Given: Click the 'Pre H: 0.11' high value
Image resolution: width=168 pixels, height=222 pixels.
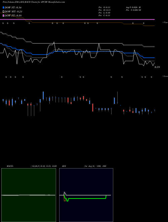Looking at the screenshot, I should [104, 10].
